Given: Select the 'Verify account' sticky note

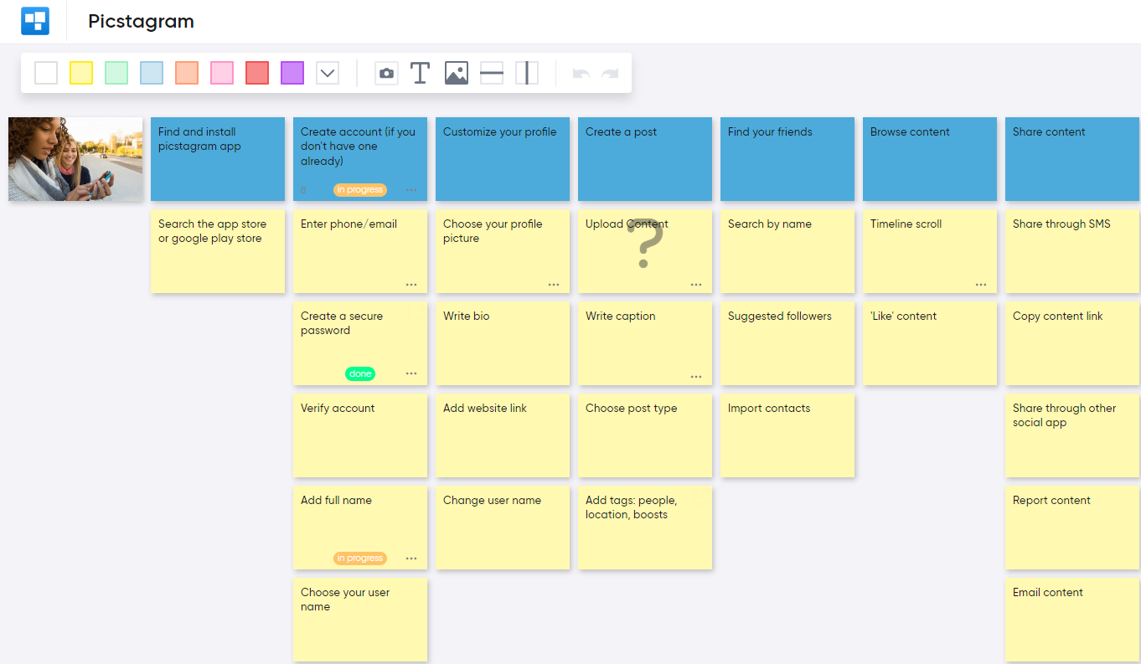Looking at the screenshot, I should [360, 435].
